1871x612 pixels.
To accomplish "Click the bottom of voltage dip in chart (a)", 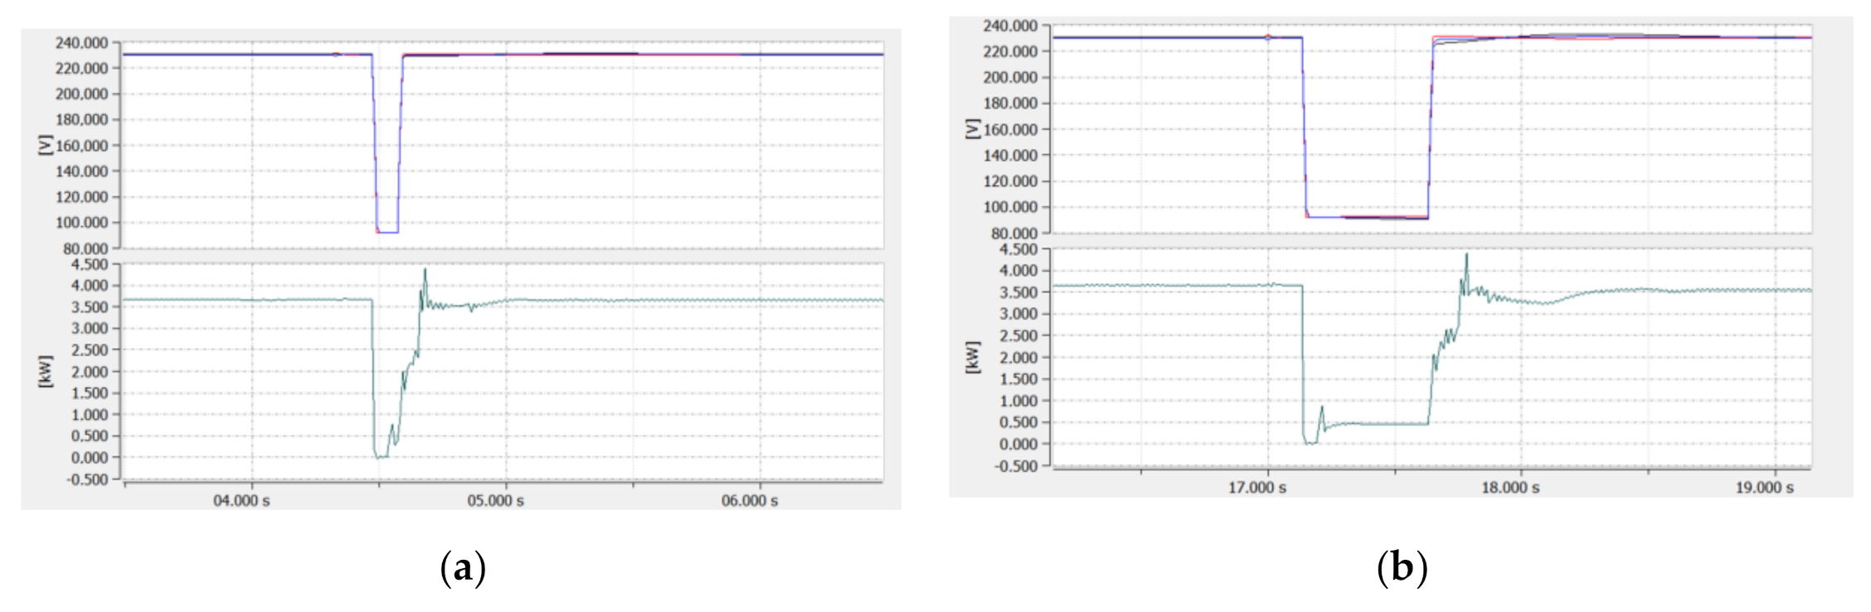I will pyautogui.click(x=387, y=232).
